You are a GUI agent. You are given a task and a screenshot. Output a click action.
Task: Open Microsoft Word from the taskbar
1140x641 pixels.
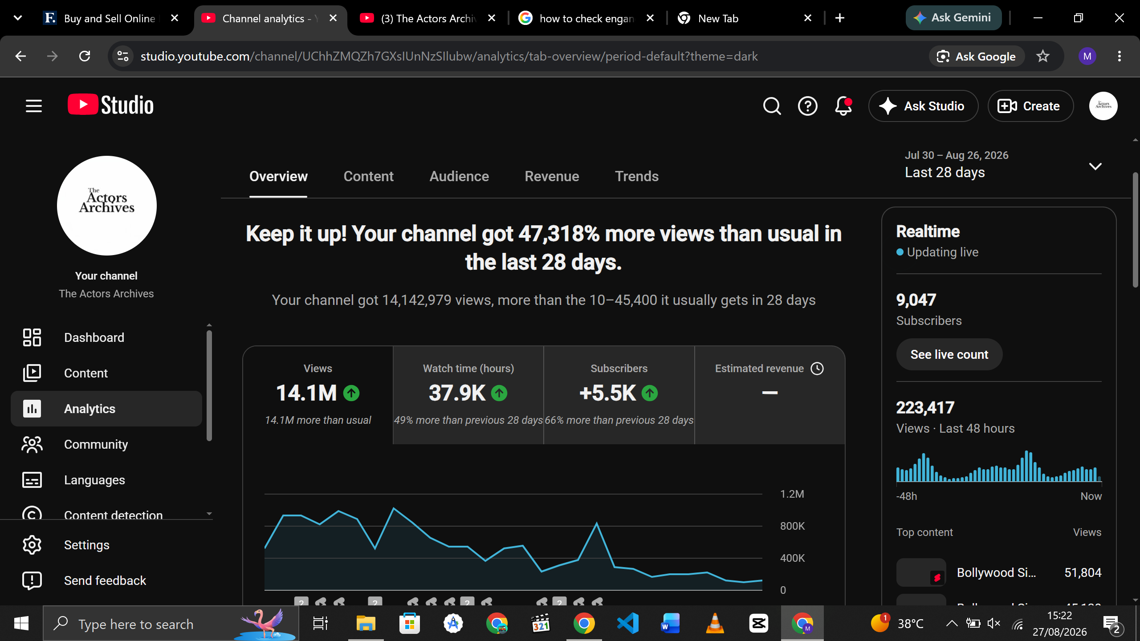pos(671,623)
